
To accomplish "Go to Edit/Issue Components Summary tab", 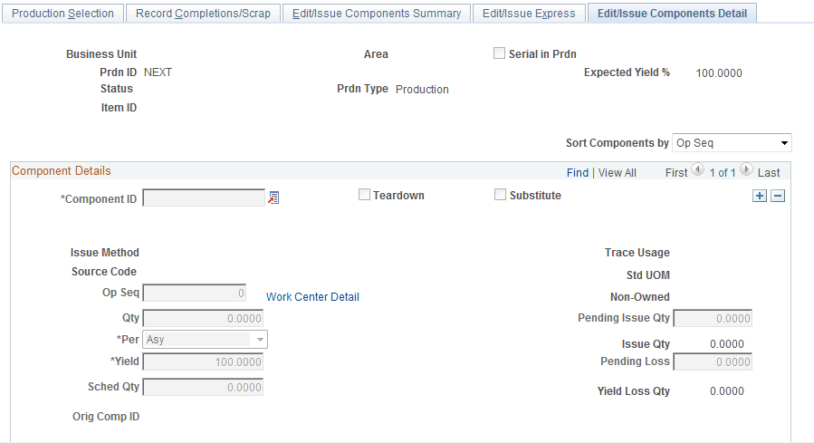I will 377,13.
